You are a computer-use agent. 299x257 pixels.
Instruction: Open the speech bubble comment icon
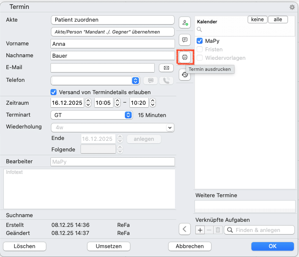(185, 40)
